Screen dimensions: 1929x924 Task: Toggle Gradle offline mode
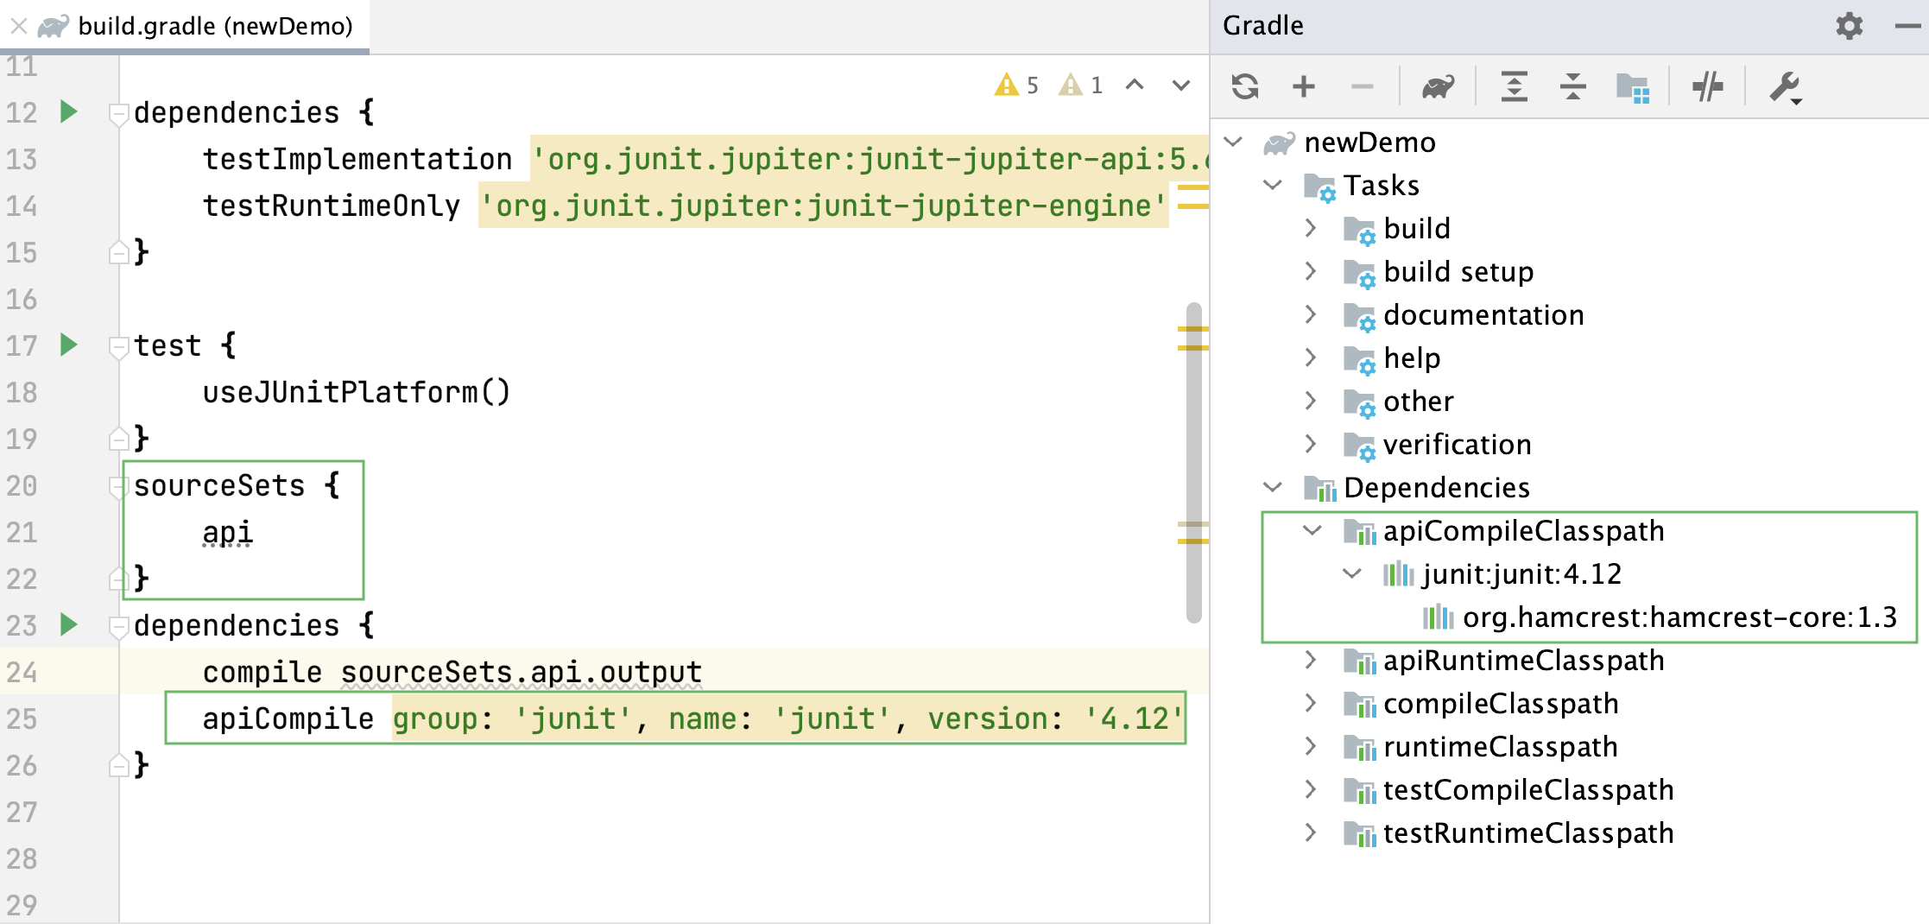click(x=1707, y=86)
